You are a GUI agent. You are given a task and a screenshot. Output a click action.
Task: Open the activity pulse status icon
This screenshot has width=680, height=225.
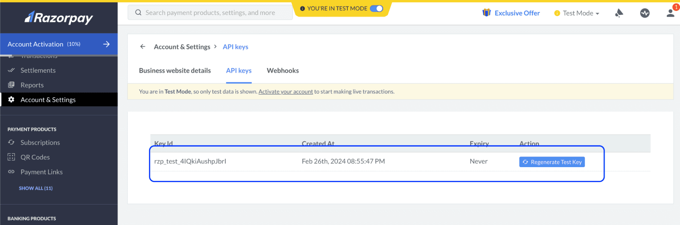click(645, 13)
